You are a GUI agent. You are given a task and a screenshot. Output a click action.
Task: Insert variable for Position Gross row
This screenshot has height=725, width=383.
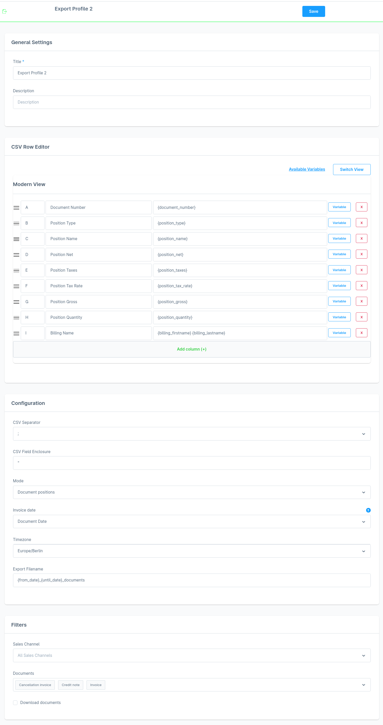(x=339, y=301)
